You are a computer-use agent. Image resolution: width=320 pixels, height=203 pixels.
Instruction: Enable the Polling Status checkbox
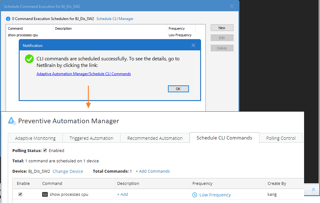coord(45,150)
